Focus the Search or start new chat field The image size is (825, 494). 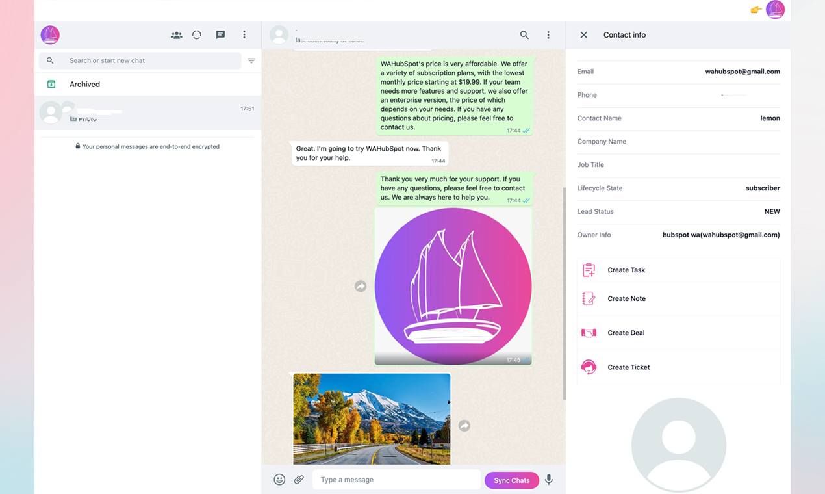click(x=140, y=60)
